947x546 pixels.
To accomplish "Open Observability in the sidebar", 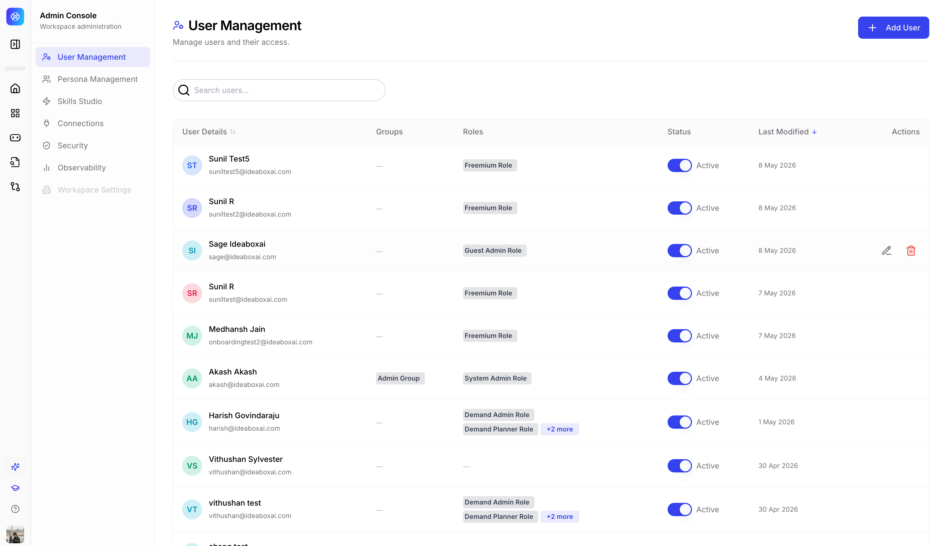I will (92, 168).
